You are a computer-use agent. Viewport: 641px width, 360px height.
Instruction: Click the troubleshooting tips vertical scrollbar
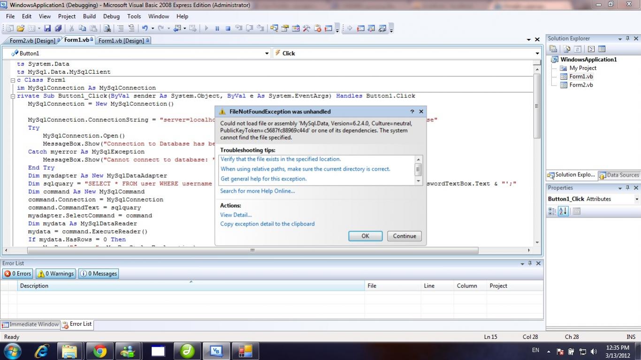[x=419, y=170]
